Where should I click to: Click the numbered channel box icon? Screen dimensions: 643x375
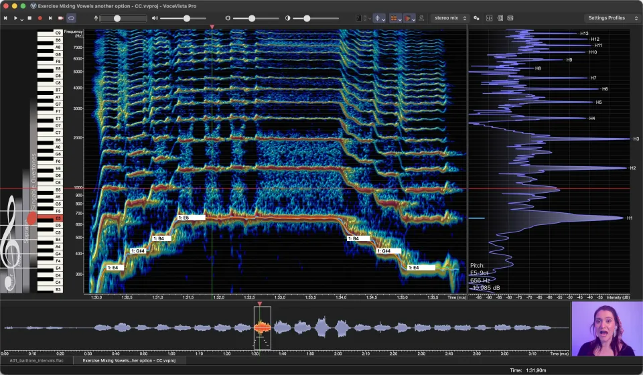tap(358, 18)
